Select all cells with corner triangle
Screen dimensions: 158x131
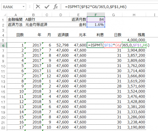tap(5, 15)
